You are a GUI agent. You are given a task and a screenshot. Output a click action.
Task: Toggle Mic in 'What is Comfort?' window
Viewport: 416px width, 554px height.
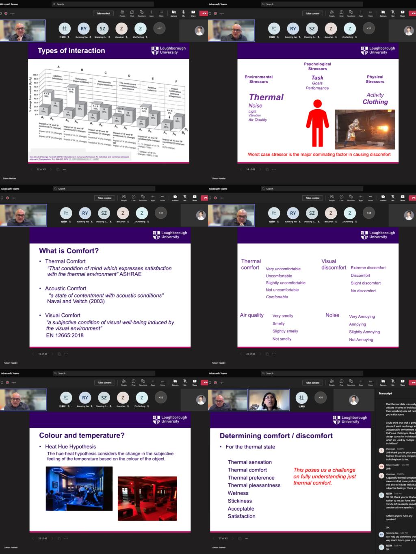(185, 198)
